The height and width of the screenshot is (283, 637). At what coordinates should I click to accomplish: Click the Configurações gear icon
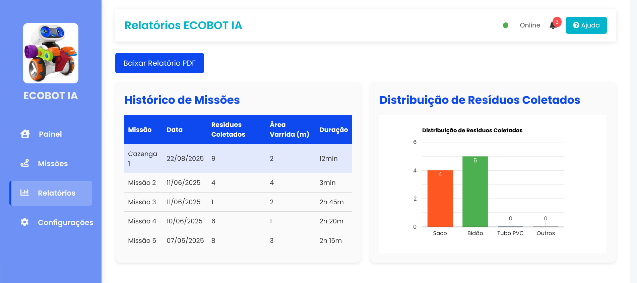(24, 222)
